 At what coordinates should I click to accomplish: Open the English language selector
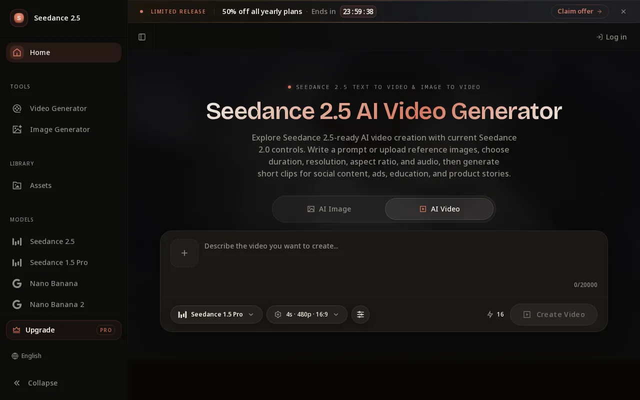tap(26, 356)
